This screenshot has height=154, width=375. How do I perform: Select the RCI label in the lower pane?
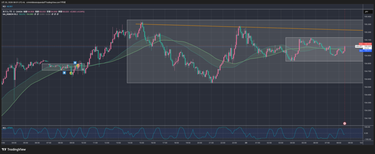click(4, 128)
